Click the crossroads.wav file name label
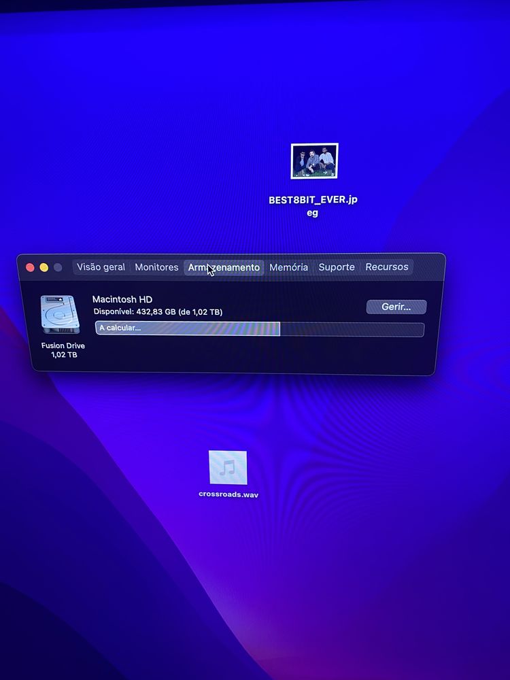 click(228, 494)
